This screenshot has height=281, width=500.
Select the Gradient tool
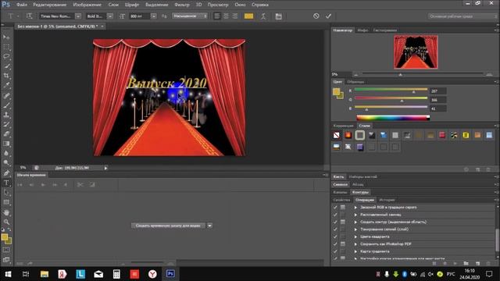tap(6, 144)
